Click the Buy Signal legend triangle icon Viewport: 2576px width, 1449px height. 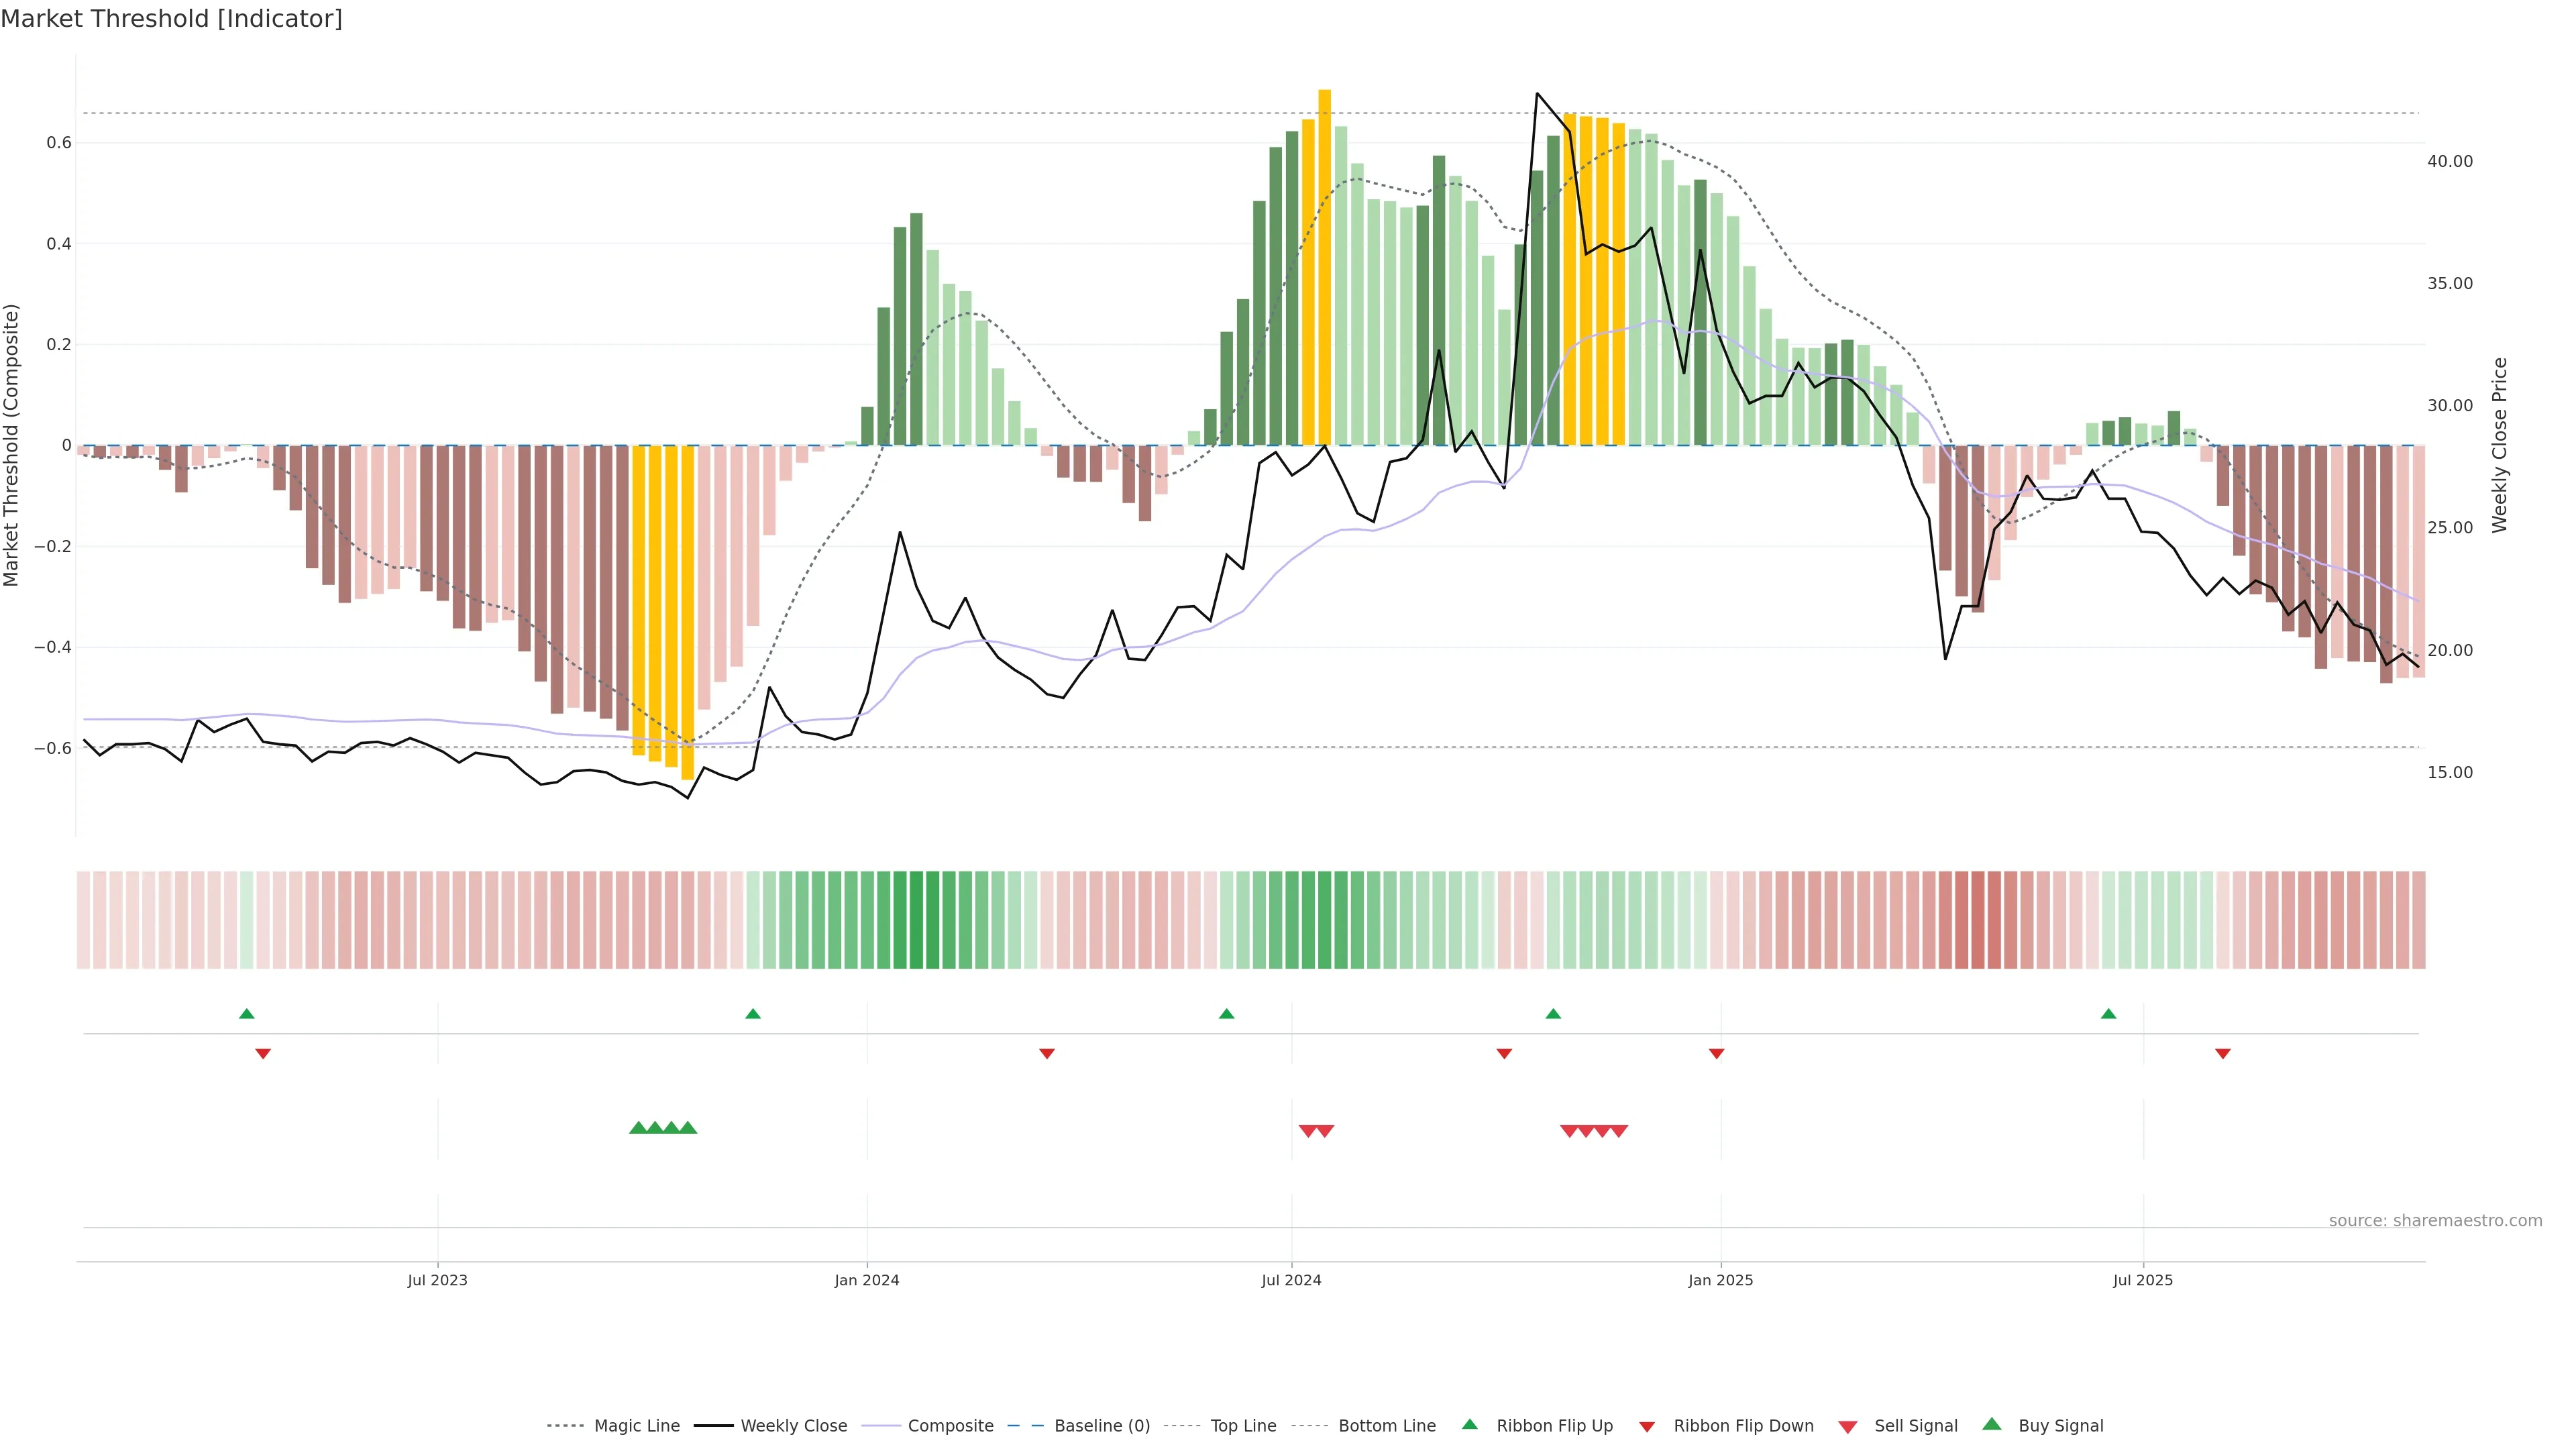coord(1991,1424)
